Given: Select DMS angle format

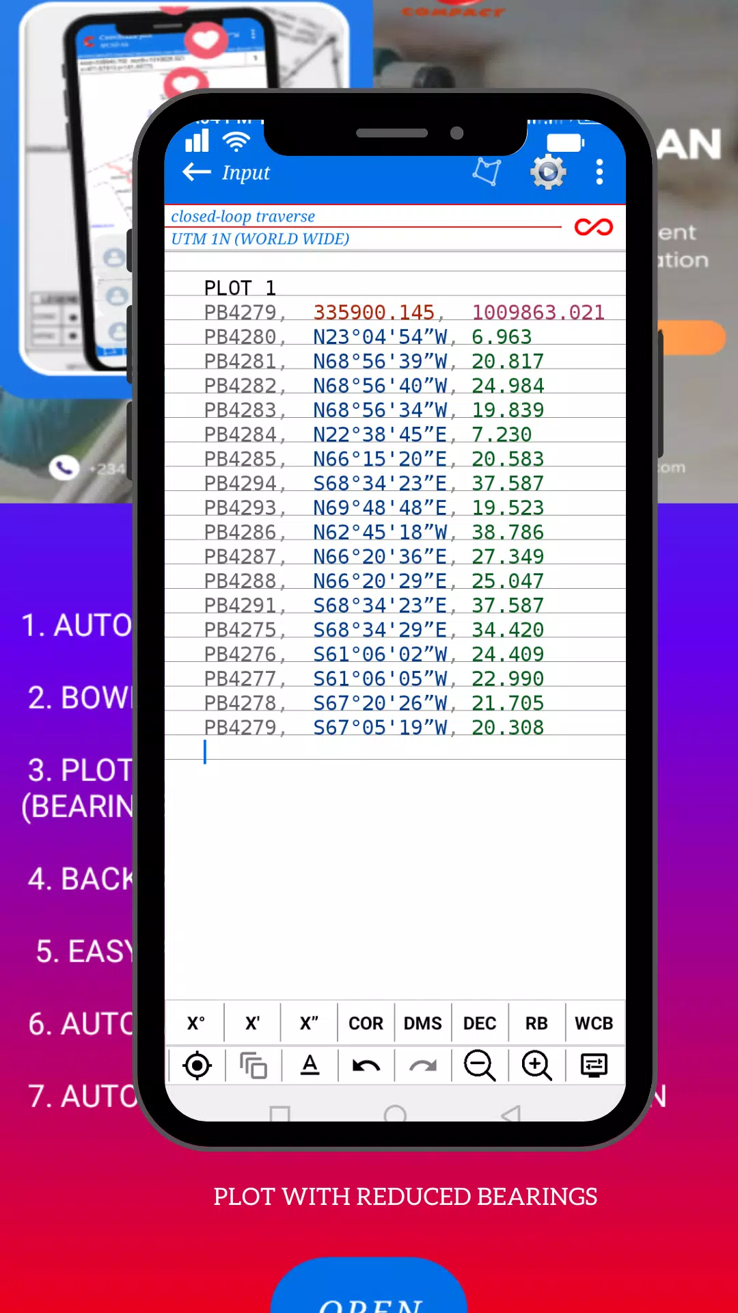Looking at the screenshot, I should tap(423, 1023).
